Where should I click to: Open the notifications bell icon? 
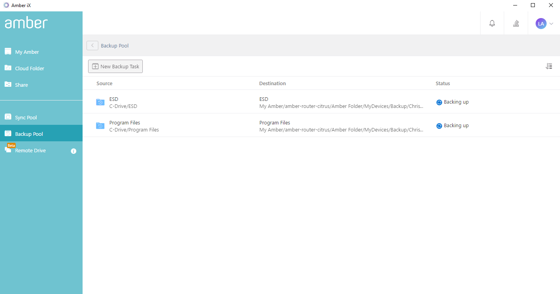[x=492, y=23]
